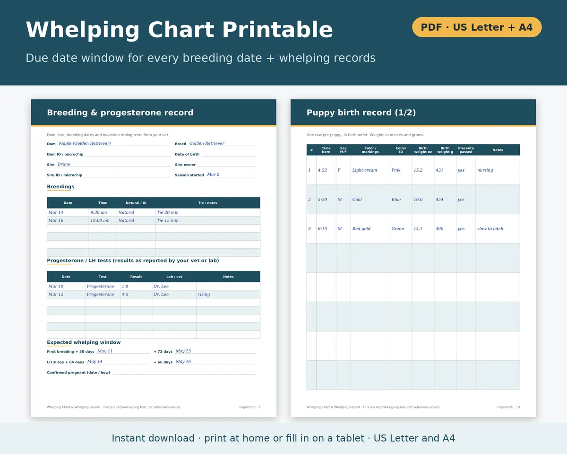The height and width of the screenshot is (454, 567).
Task: Click the First breeding + 58 days field
Action: [x=122, y=351]
